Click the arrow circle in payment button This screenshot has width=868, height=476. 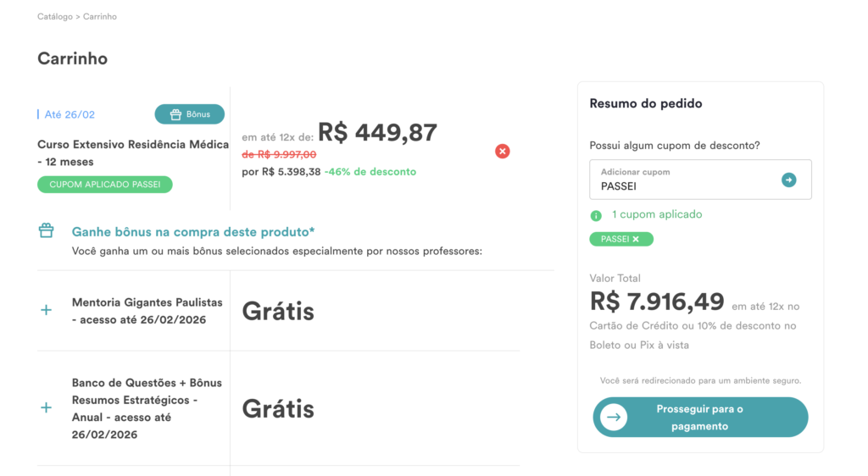point(614,418)
